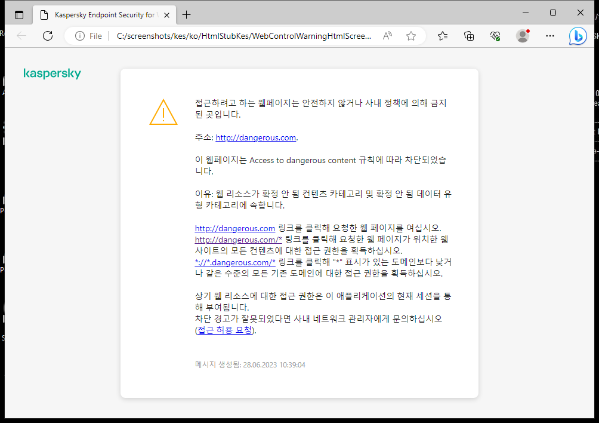Toggle vertical tabs layout

click(x=19, y=14)
